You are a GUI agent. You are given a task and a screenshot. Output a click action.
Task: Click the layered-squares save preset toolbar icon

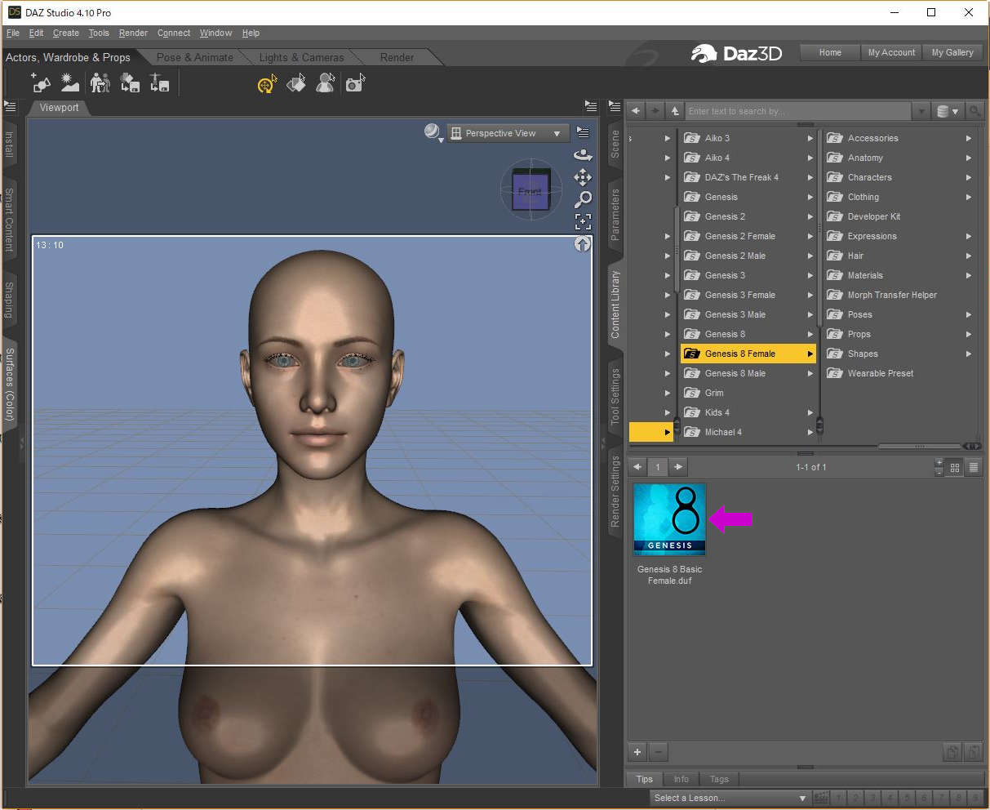click(130, 82)
